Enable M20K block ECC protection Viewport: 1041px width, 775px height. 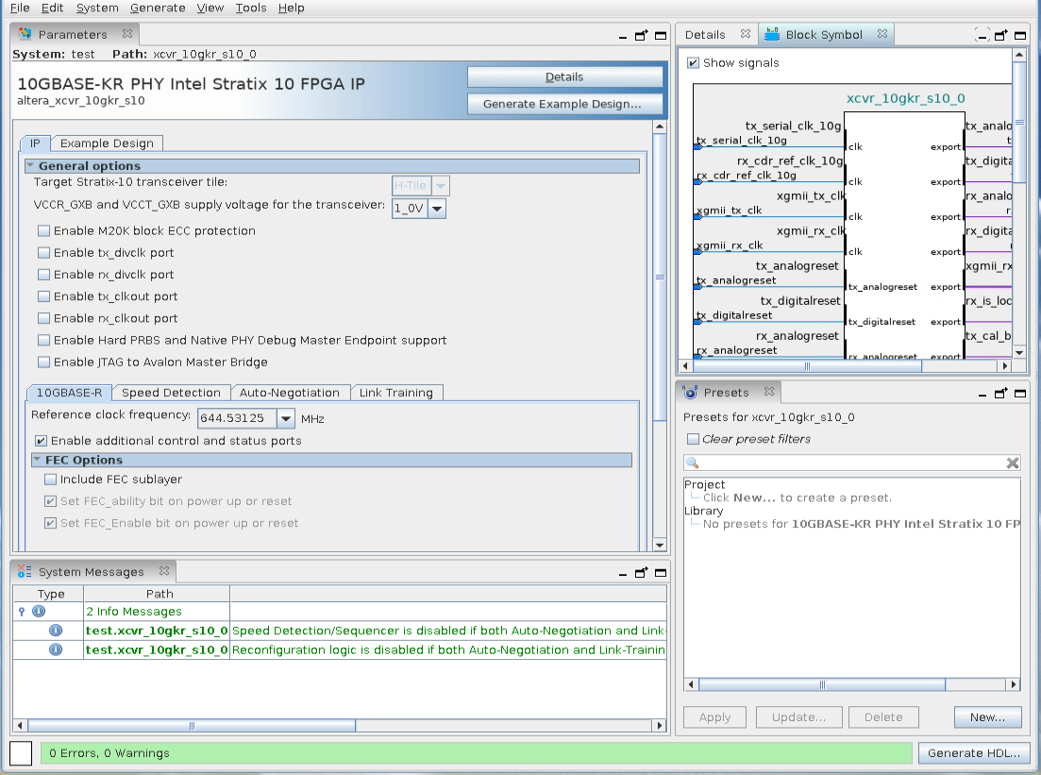pyautogui.click(x=43, y=230)
